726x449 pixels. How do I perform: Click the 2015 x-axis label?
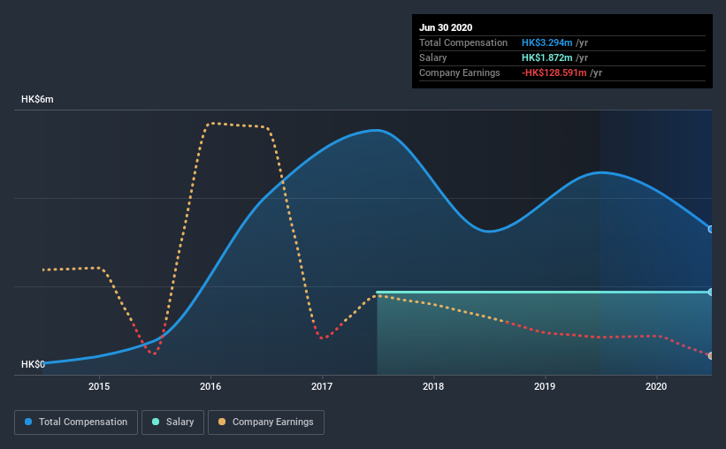point(99,386)
